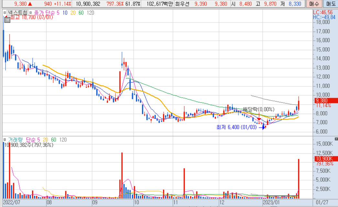Click the open price 8,480
Image resolution: width=338 pixels, height=207 pixels.
tap(245, 4)
